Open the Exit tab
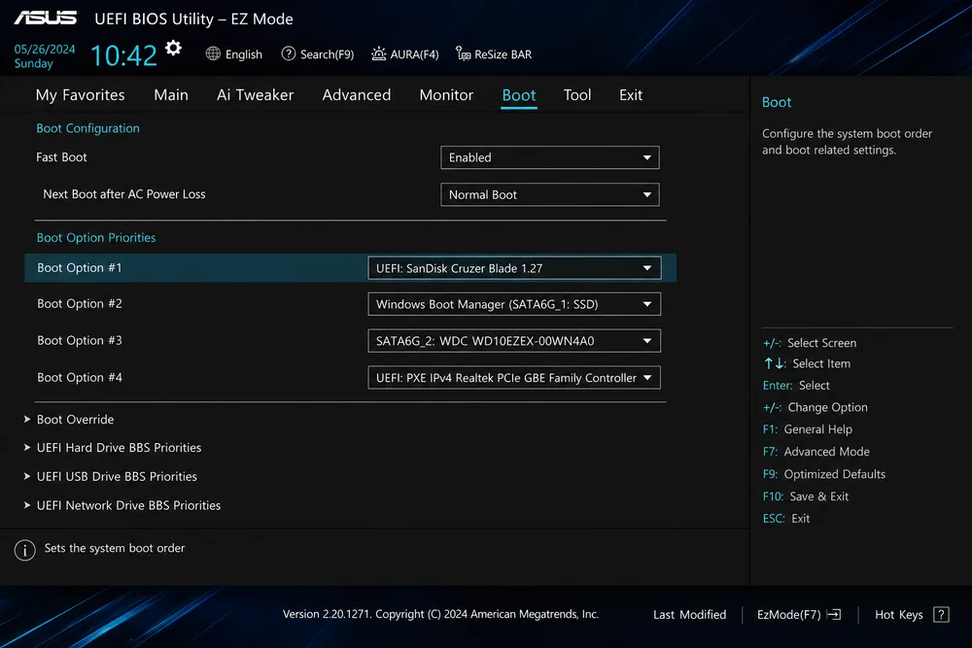This screenshot has width=972, height=648. click(x=631, y=95)
